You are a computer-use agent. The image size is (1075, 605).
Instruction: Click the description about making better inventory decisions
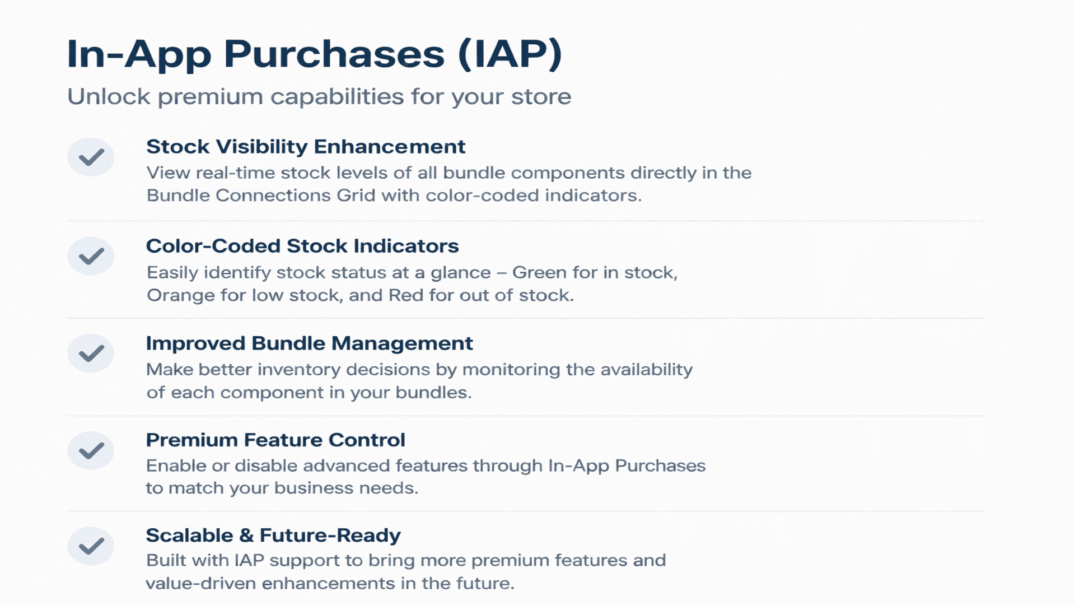(x=419, y=381)
